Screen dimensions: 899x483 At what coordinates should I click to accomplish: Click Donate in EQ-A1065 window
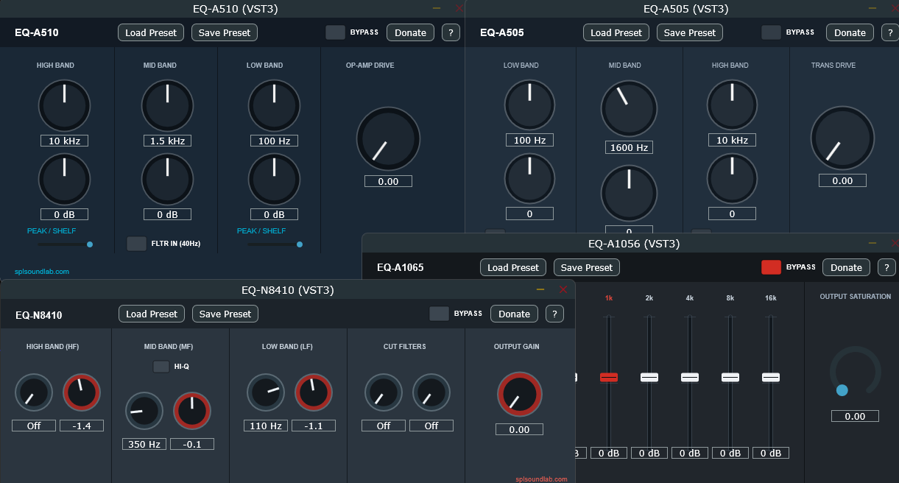point(846,267)
